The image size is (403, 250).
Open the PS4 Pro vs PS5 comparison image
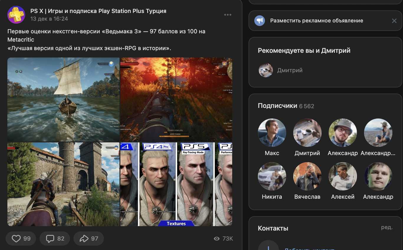[x=176, y=184]
